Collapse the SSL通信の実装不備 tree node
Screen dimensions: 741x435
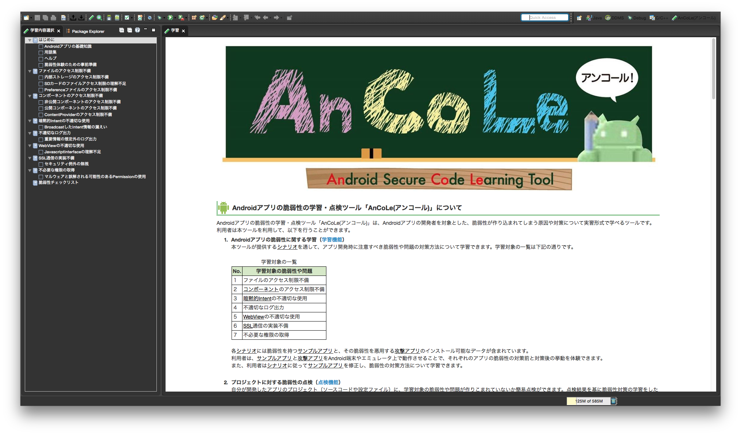coord(30,158)
